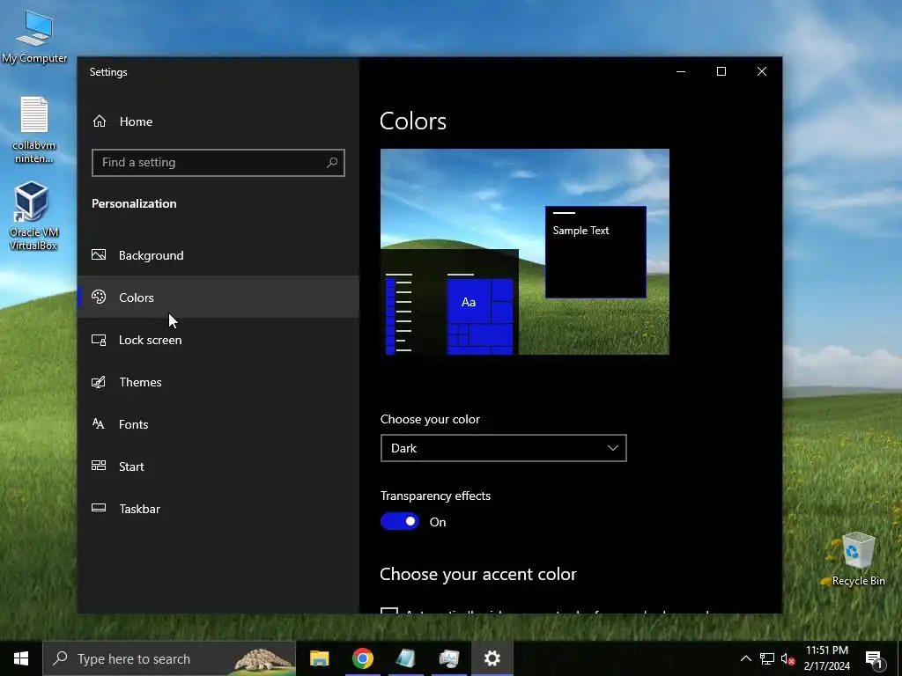Screen dimensions: 902x676
Task: Click the muted volume tray icon
Action: (788, 659)
